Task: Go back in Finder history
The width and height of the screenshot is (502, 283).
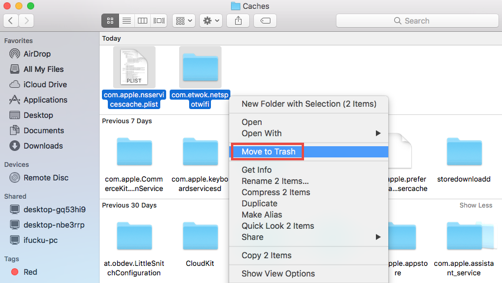Action: (11, 21)
